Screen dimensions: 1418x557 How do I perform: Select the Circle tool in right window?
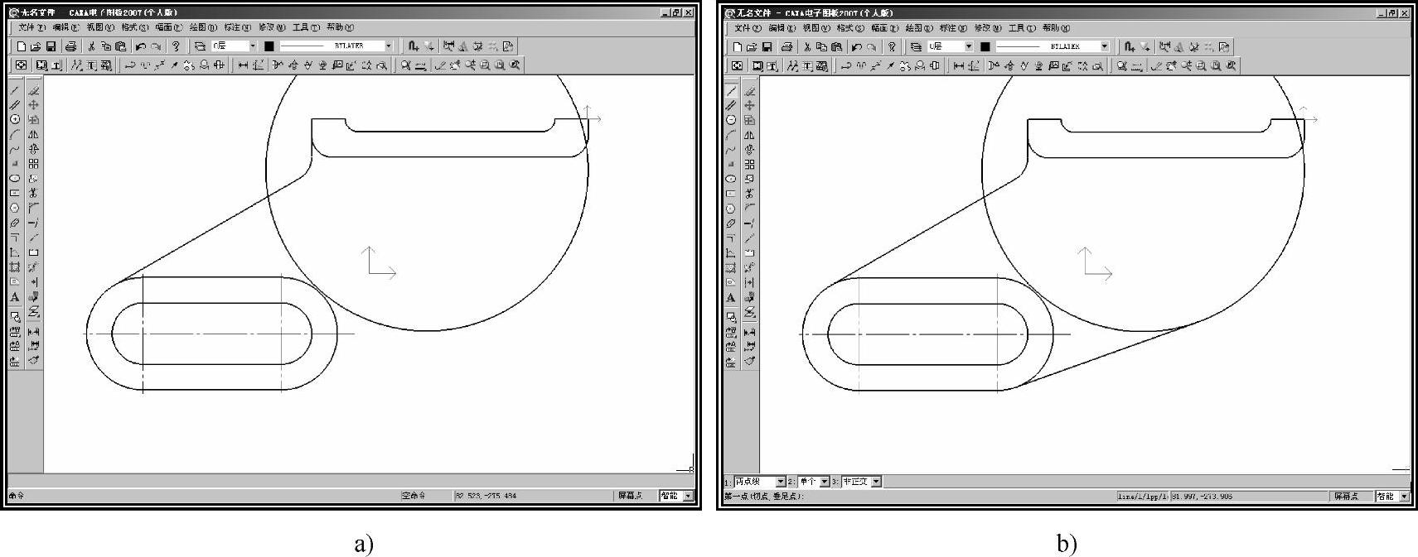pyautogui.click(x=731, y=120)
